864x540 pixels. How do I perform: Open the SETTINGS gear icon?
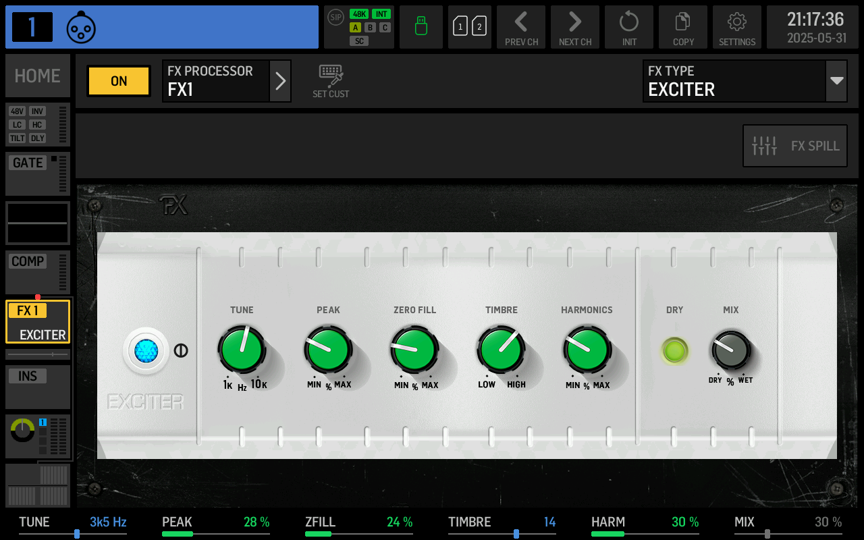[x=736, y=26]
